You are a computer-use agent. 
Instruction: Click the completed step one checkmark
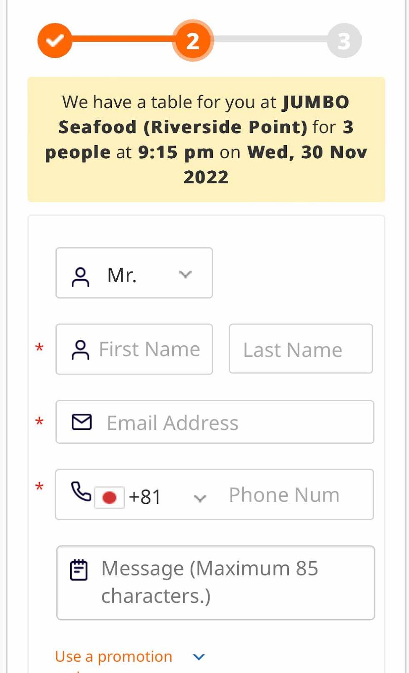[55, 40]
